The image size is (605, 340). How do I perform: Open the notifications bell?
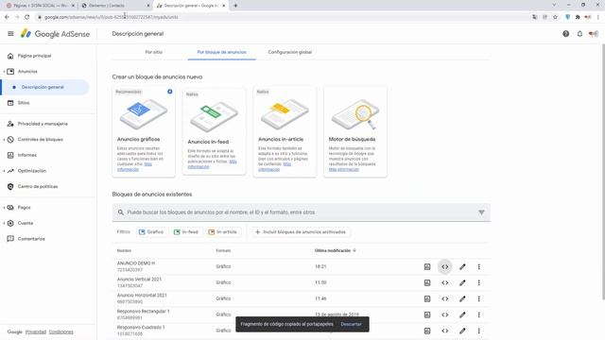pyautogui.click(x=579, y=34)
